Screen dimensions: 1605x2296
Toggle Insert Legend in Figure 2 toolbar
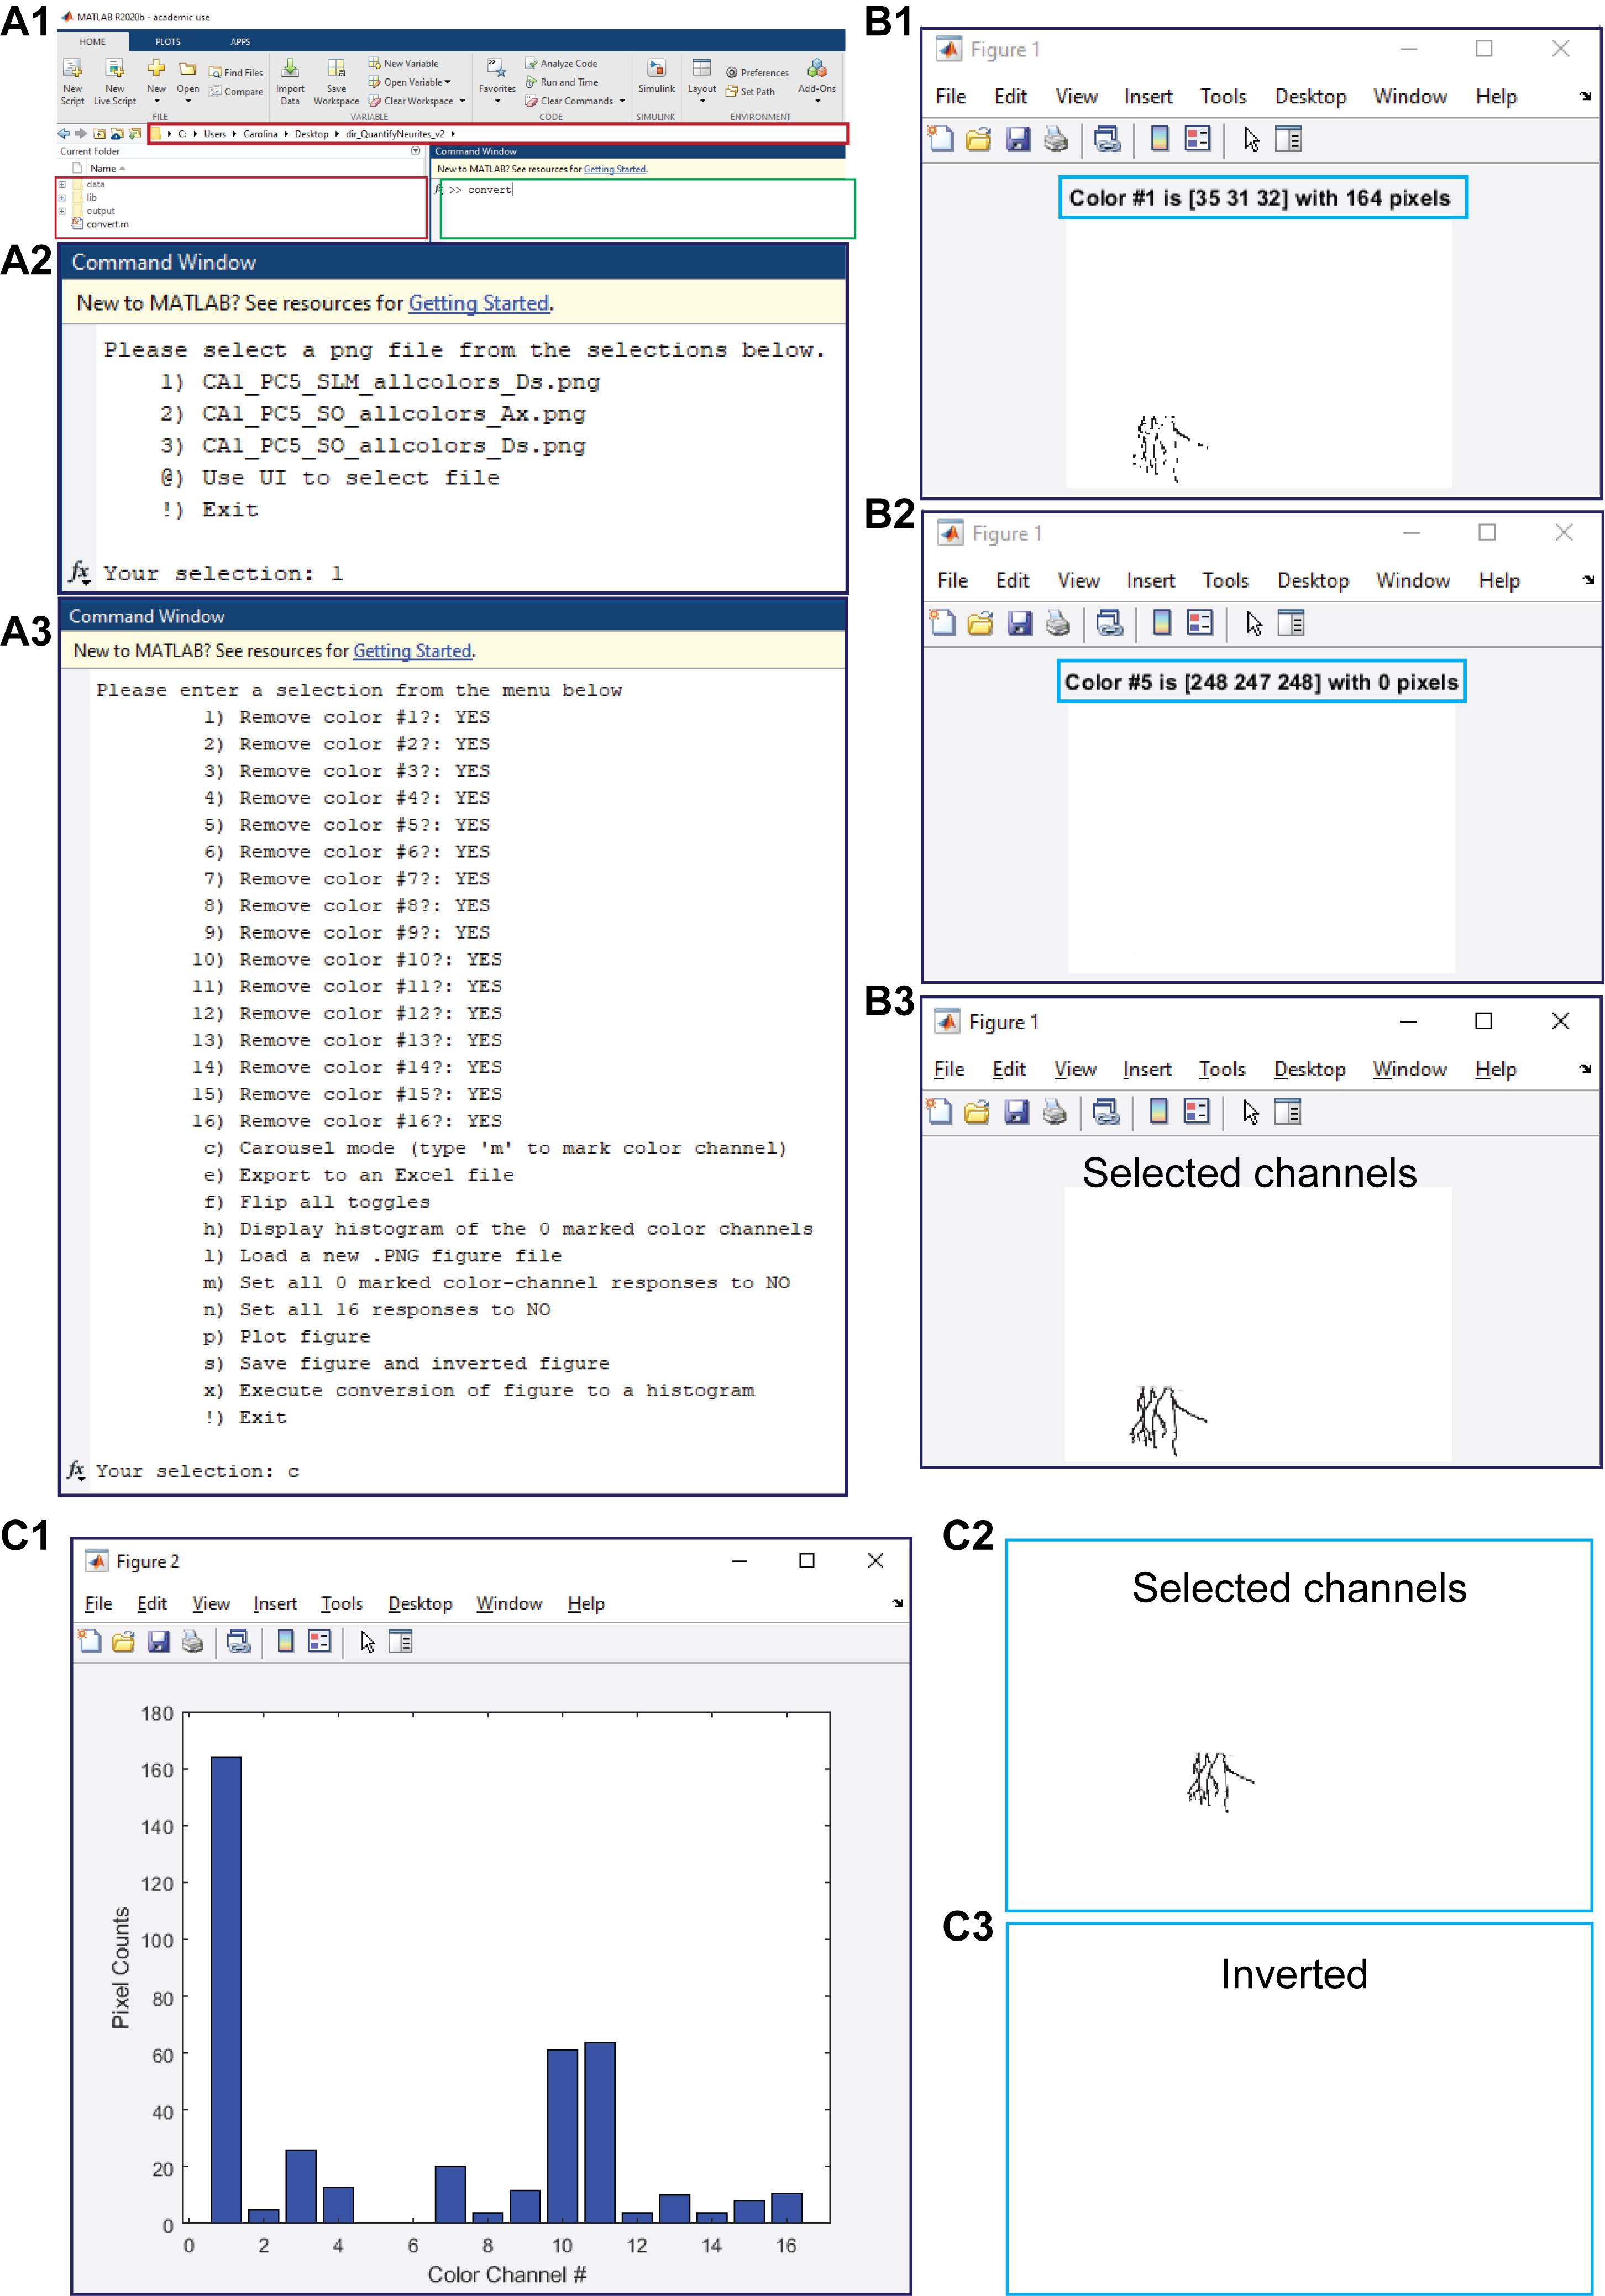tap(319, 1641)
